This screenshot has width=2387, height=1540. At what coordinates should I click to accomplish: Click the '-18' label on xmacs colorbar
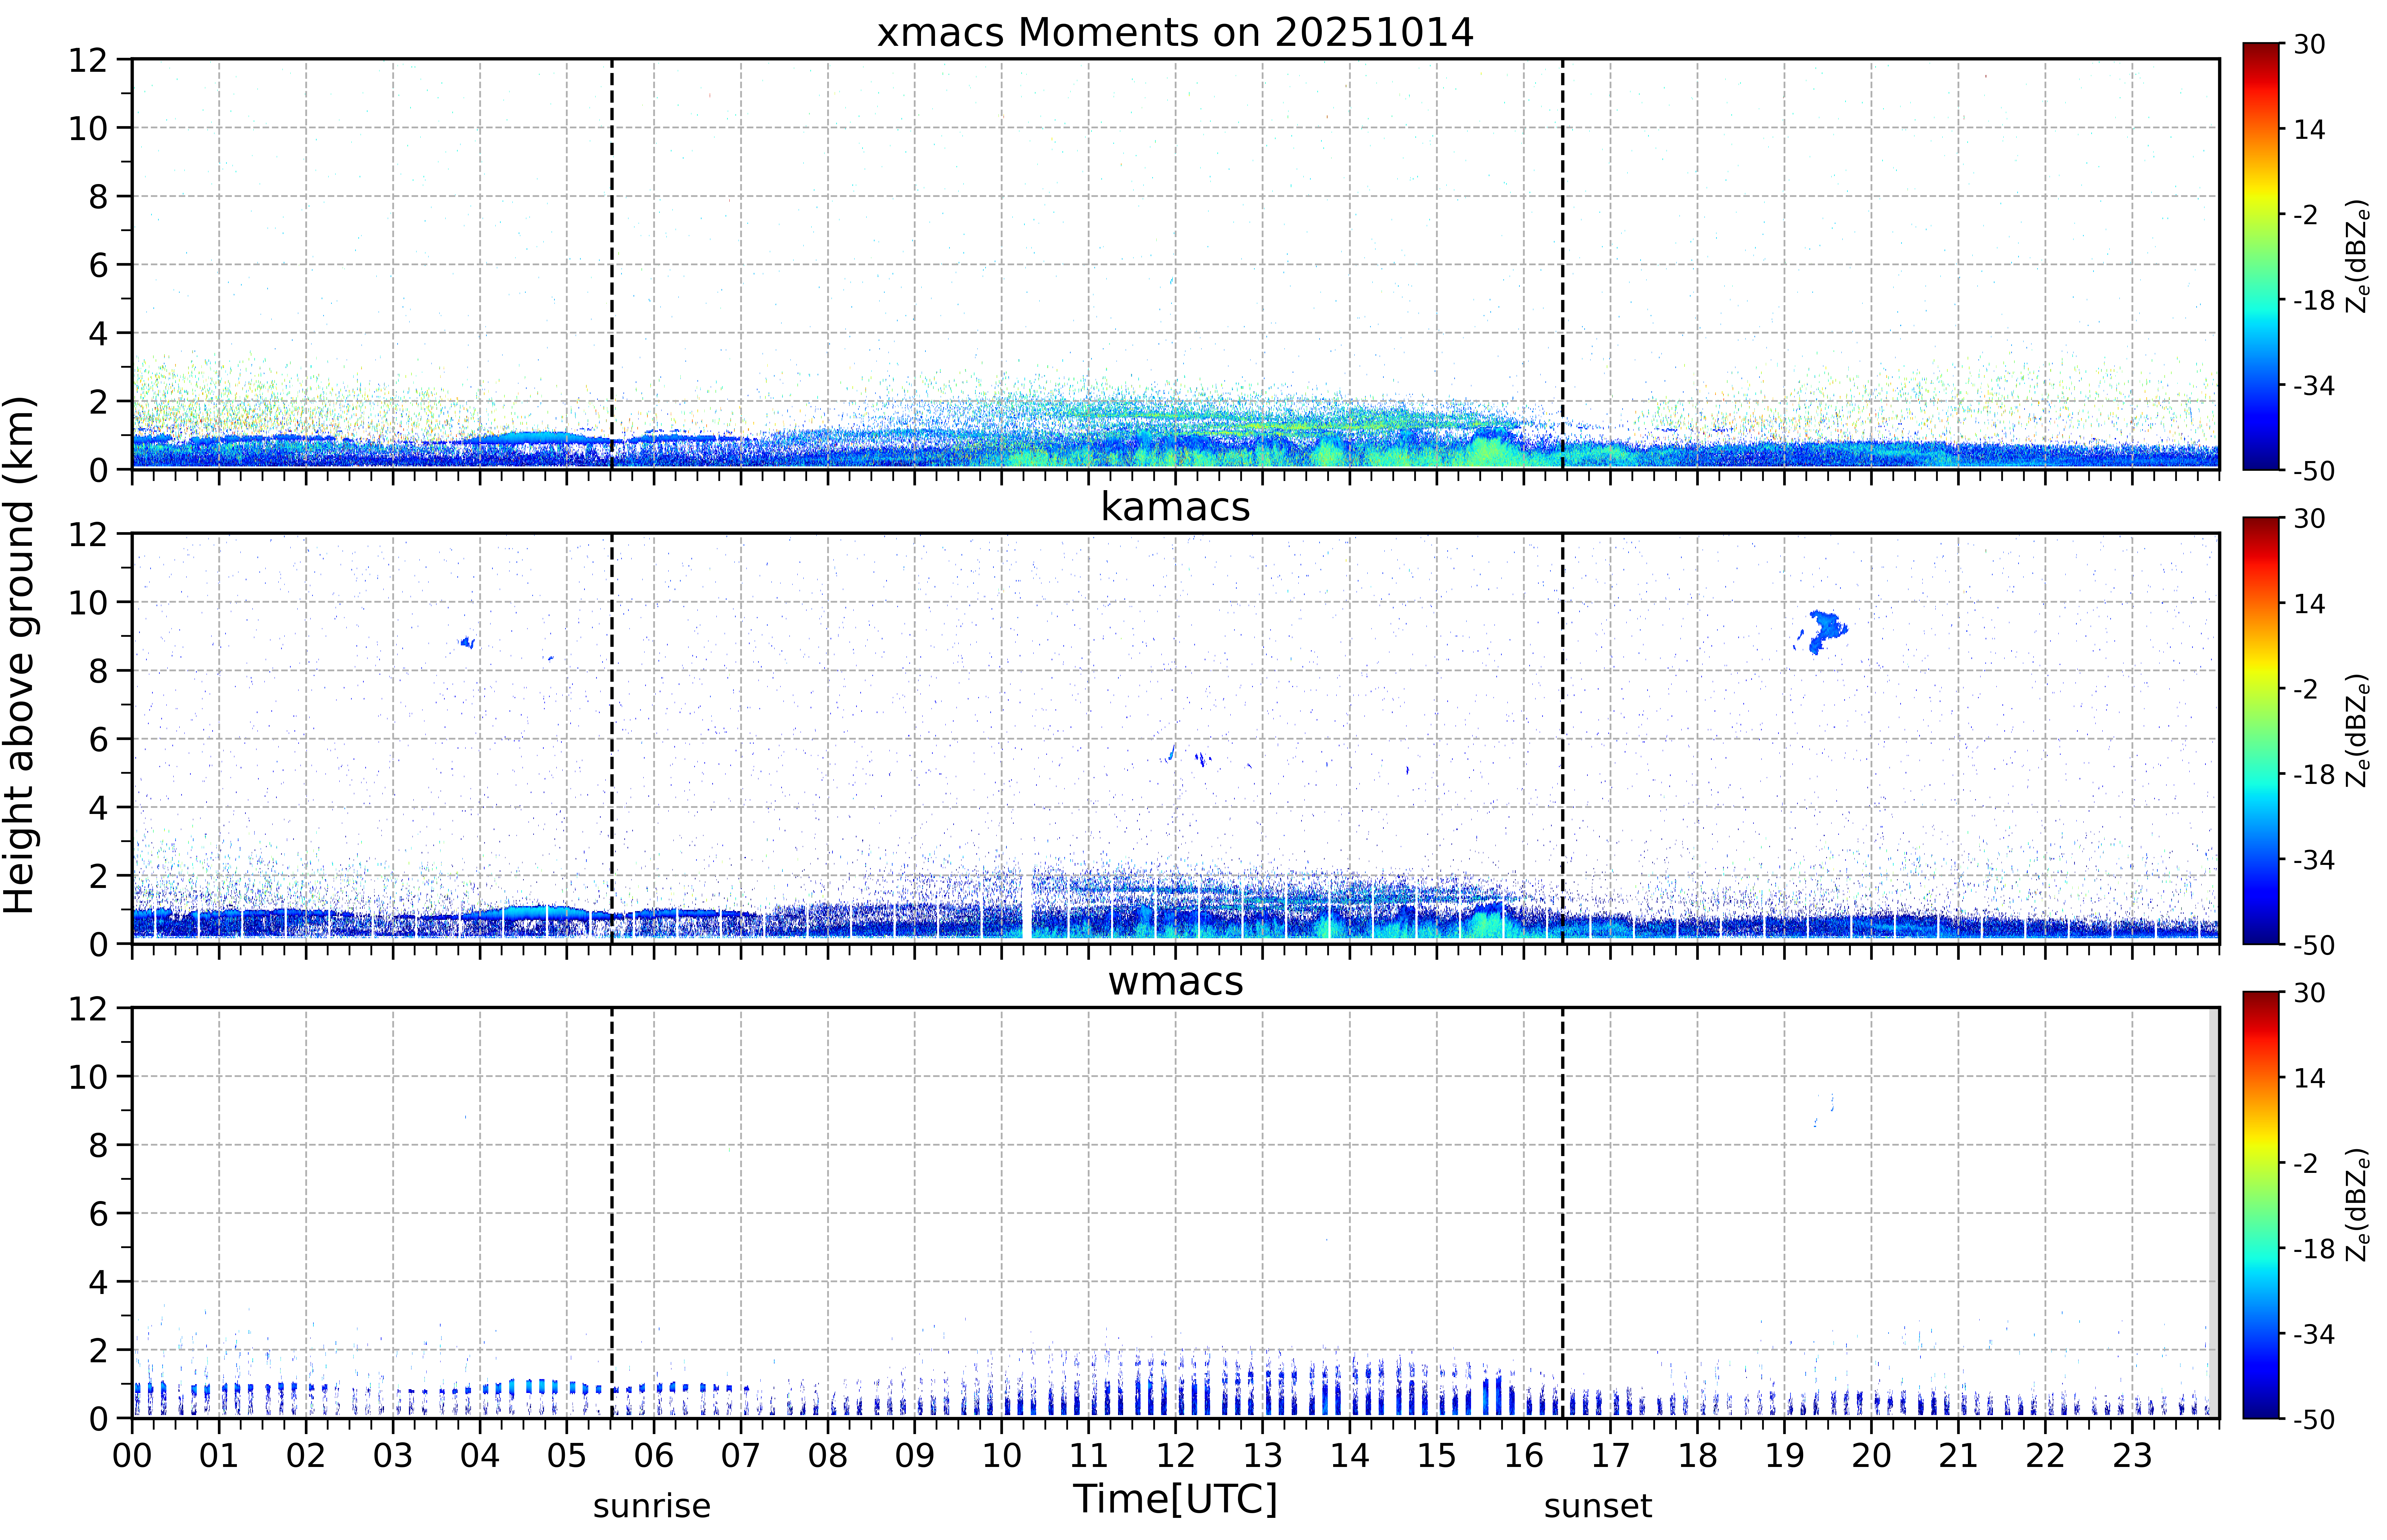pos(2314,300)
